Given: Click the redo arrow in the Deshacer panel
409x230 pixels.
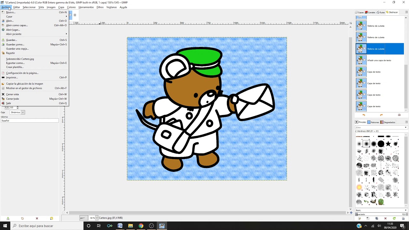Looking at the screenshot, I should [x=381, y=115].
